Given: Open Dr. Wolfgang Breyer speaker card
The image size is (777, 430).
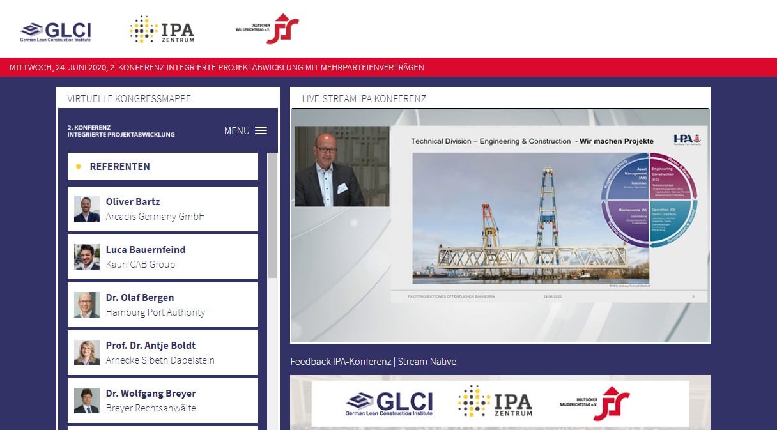Looking at the screenshot, I should tap(162, 401).
